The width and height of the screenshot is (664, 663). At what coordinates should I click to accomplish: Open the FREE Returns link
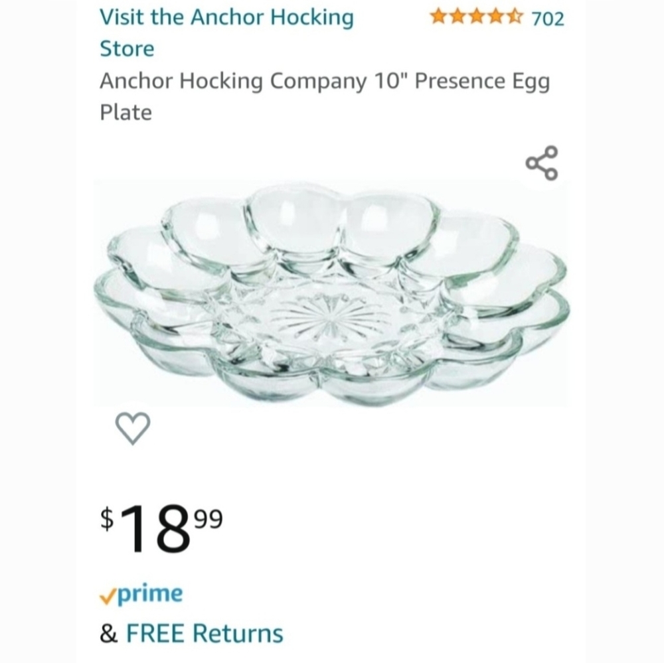[x=205, y=632]
